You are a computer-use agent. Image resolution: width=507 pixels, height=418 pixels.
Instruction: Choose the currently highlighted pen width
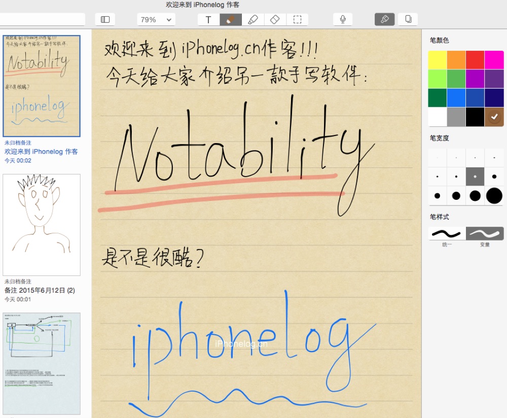pyautogui.click(x=475, y=177)
